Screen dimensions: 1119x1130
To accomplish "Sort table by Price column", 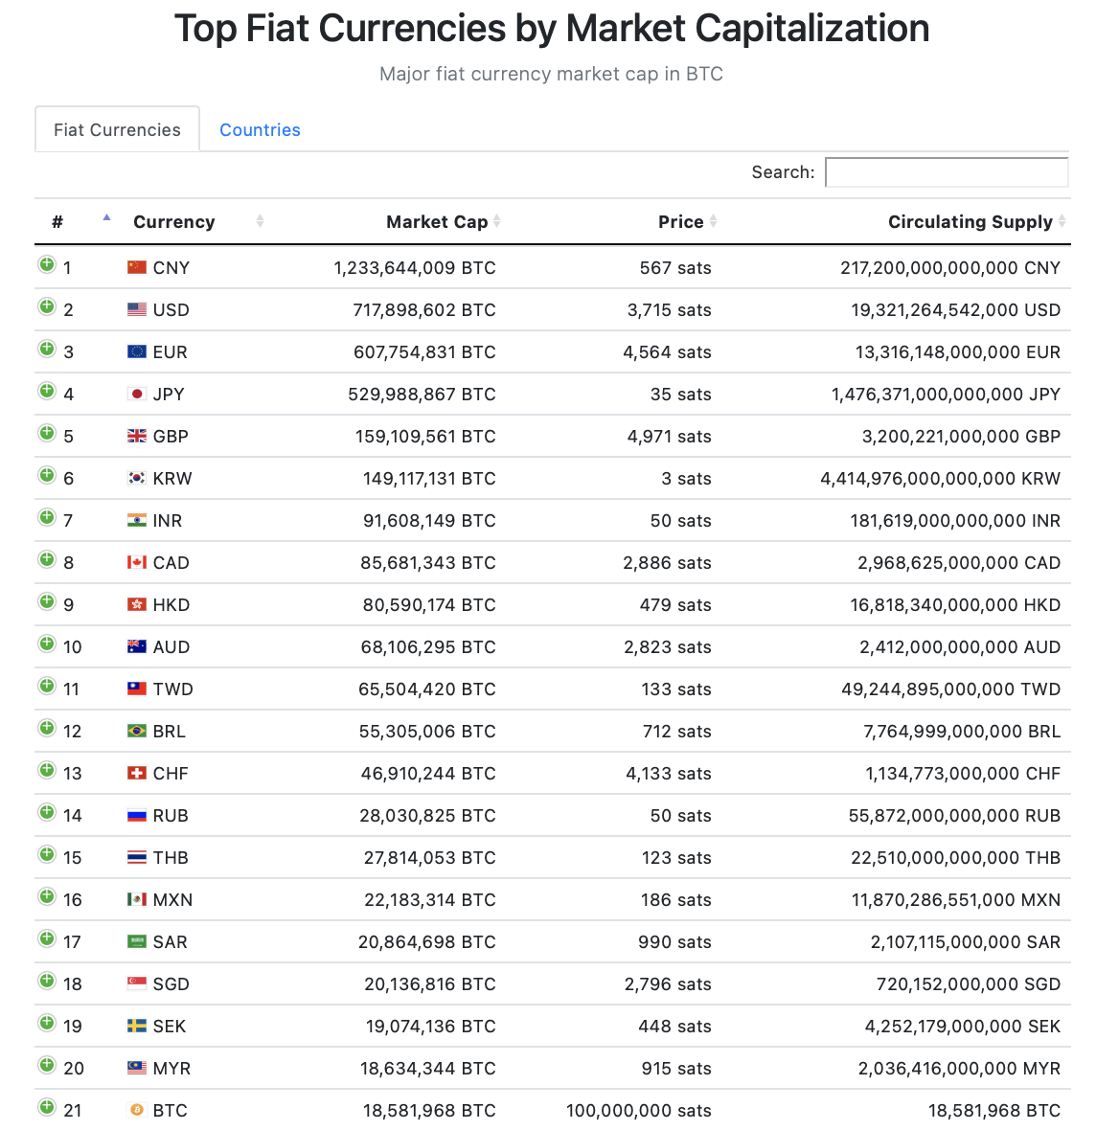I will 681,222.
